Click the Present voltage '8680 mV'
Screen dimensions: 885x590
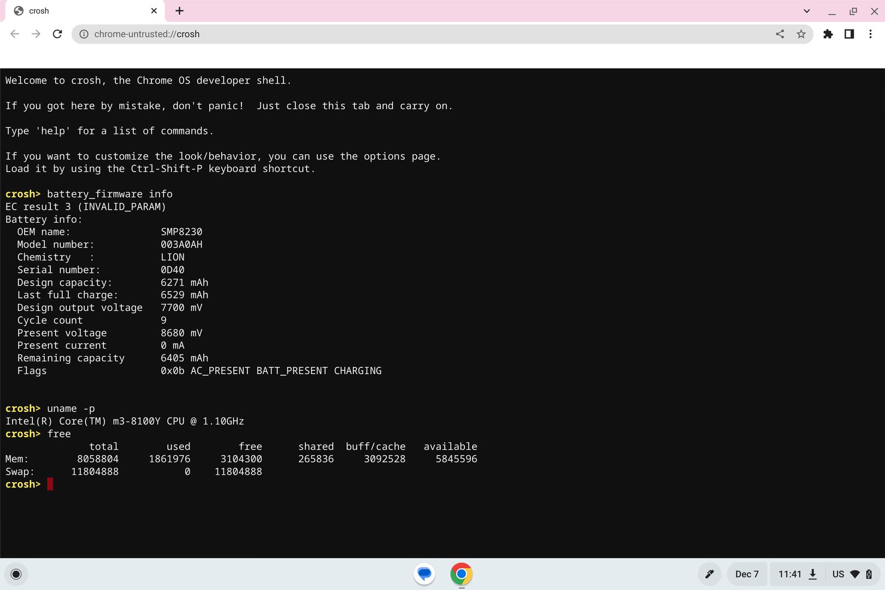point(181,333)
